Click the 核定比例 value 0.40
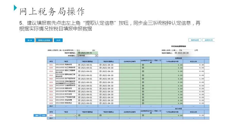 point(201,65)
